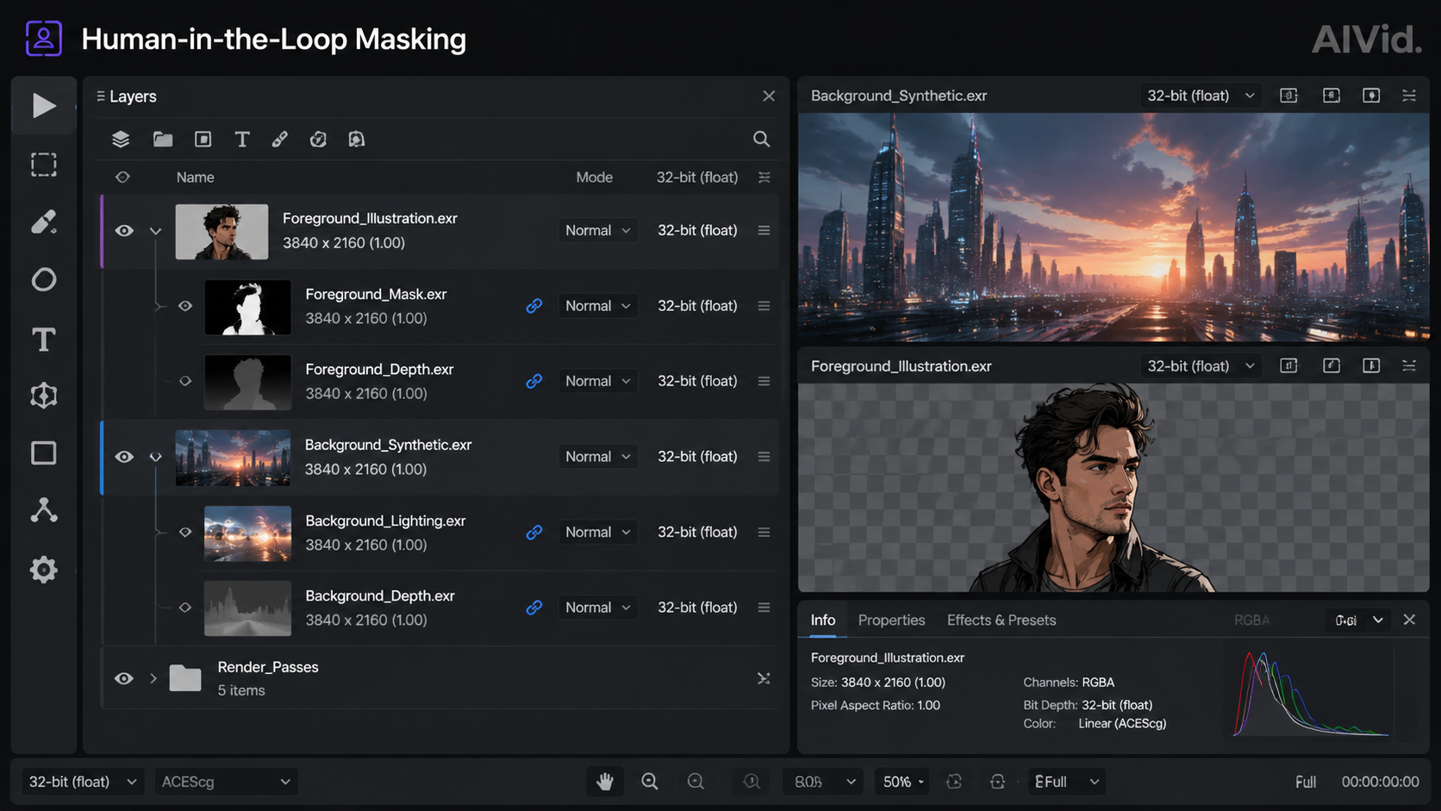Click new folder icon in Layers toolbar

pyautogui.click(x=163, y=139)
